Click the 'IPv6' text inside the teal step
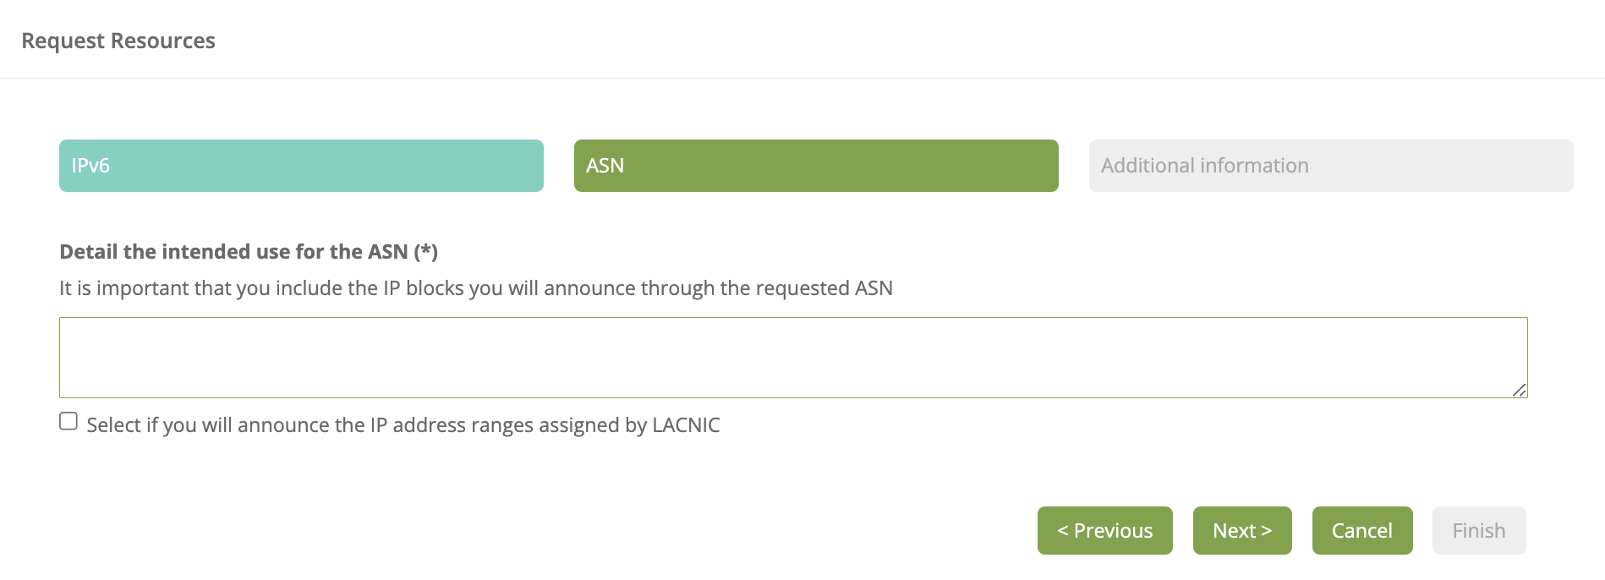The image size is (1605, 580). [90, 166]
